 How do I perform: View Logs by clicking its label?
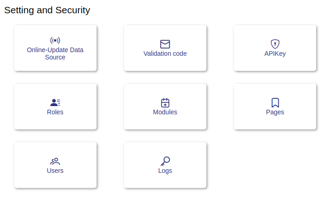point(165,171)
